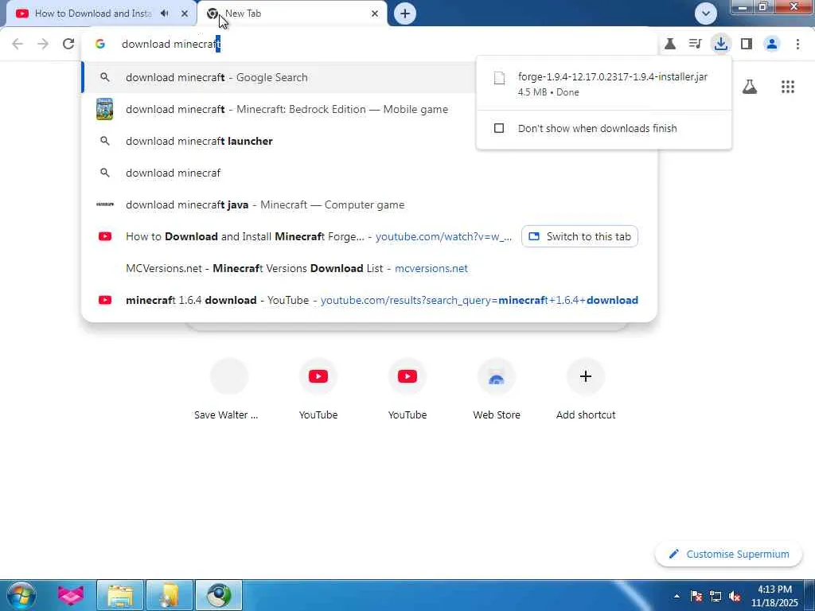
Task: Select download minecraf suggestion
Action: click(x=369, y=173)
